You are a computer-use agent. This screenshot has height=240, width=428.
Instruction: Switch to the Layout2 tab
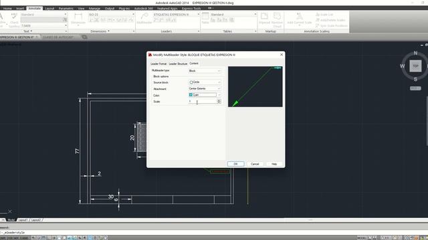pos(35,220)
